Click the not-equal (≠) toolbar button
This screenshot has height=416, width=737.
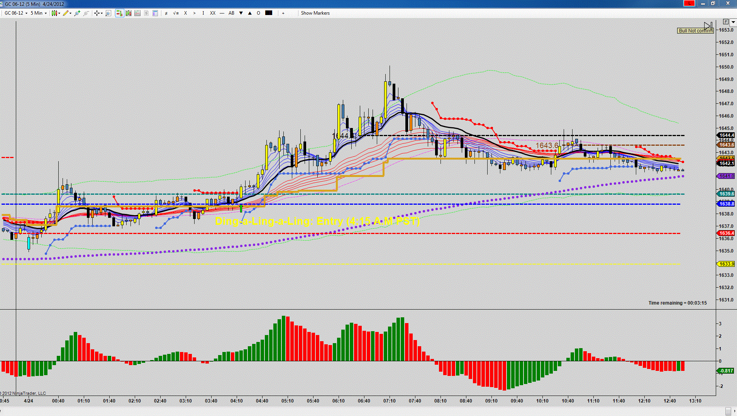tap(166, 13)
